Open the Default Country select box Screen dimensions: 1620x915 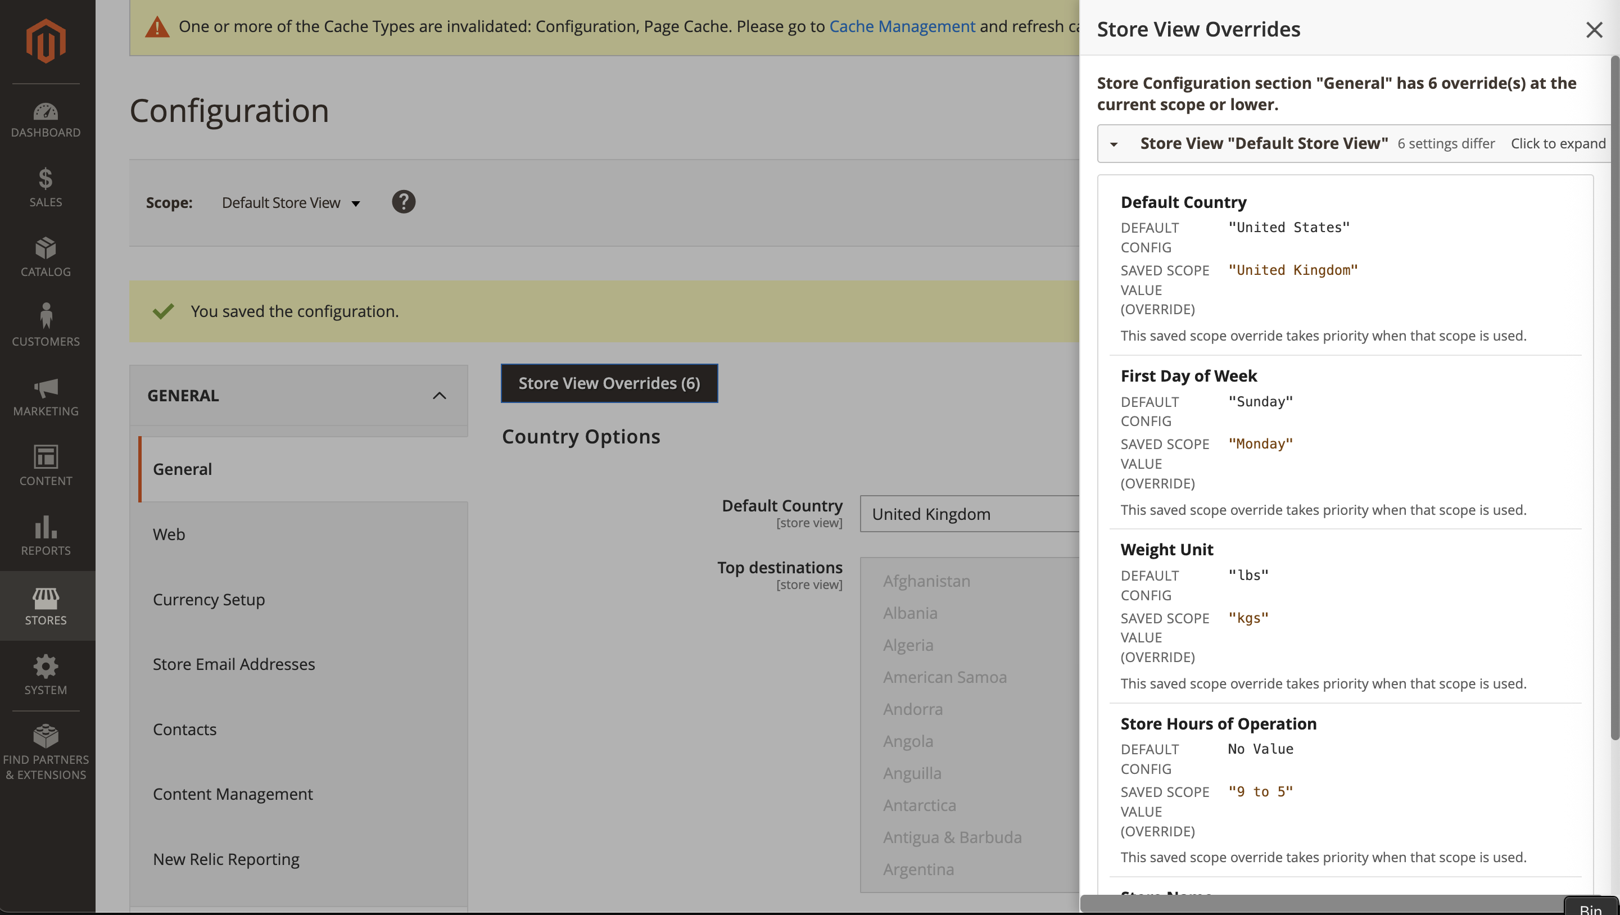[x=969, y=514]
